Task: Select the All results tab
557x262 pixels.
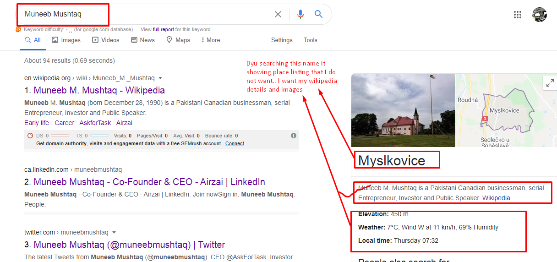Action: [x=33, y=40]
